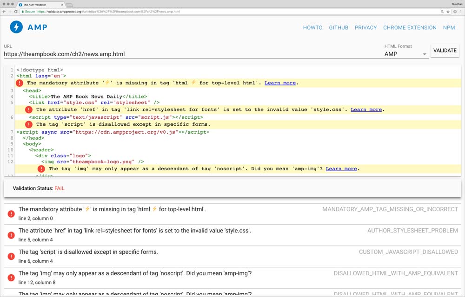This screenshot has width=465, height=297.
Task: Bookmark the page with the star icon
Action: tap(448, 12)
